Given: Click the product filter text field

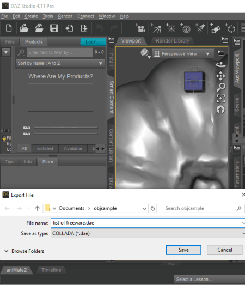Looking at the screenshot, I should 60,52.
